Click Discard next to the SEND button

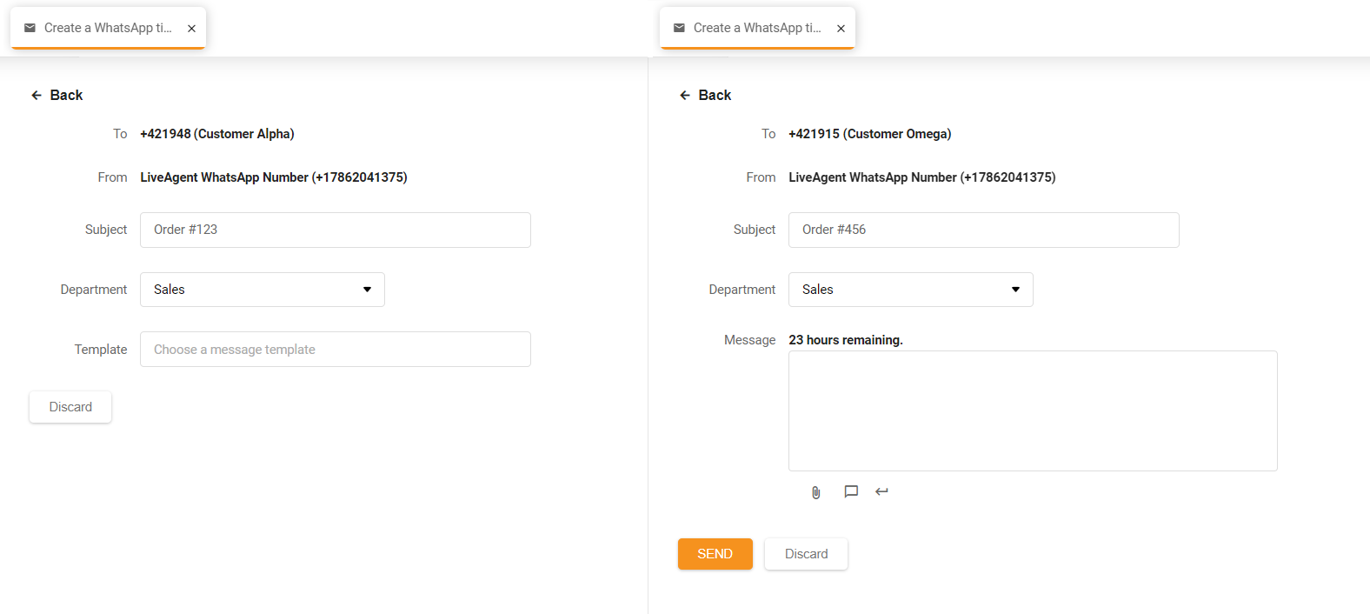point(806,554)
